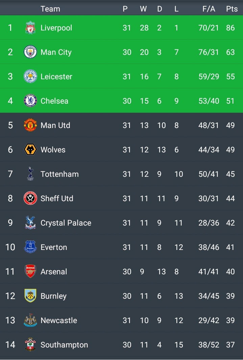
Task: Click the W wins column header
Action: pyautogui.click(x=144, y=9)
